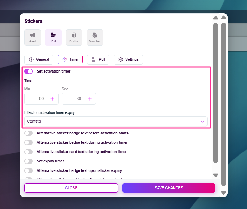Disable the Set activation timer toggle
This screenshot has height=209, width=247.
28,71
